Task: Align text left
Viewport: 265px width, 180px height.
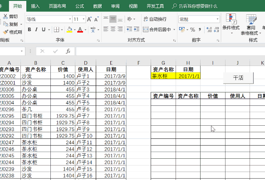Action: (106, 29)
